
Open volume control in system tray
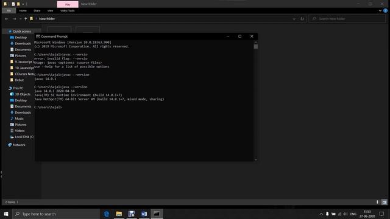(346, 214)
